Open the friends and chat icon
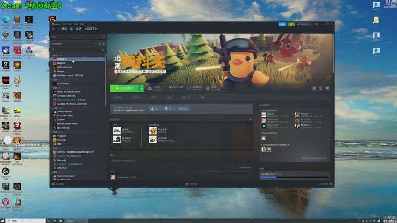The width and height of the screenshot is (397, 223). coord(331,184)
